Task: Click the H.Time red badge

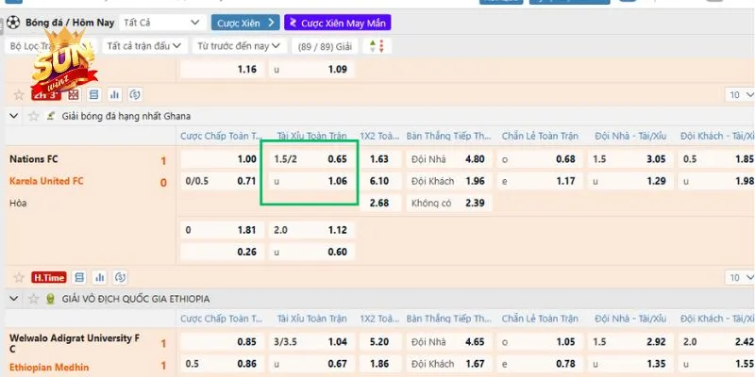Action: tap(47, 277)
